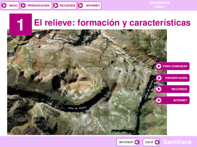Click the purple number 1 unit box
Image resolution: width=197 pixels, height=147 pixels.
click(x=21, y=24)
